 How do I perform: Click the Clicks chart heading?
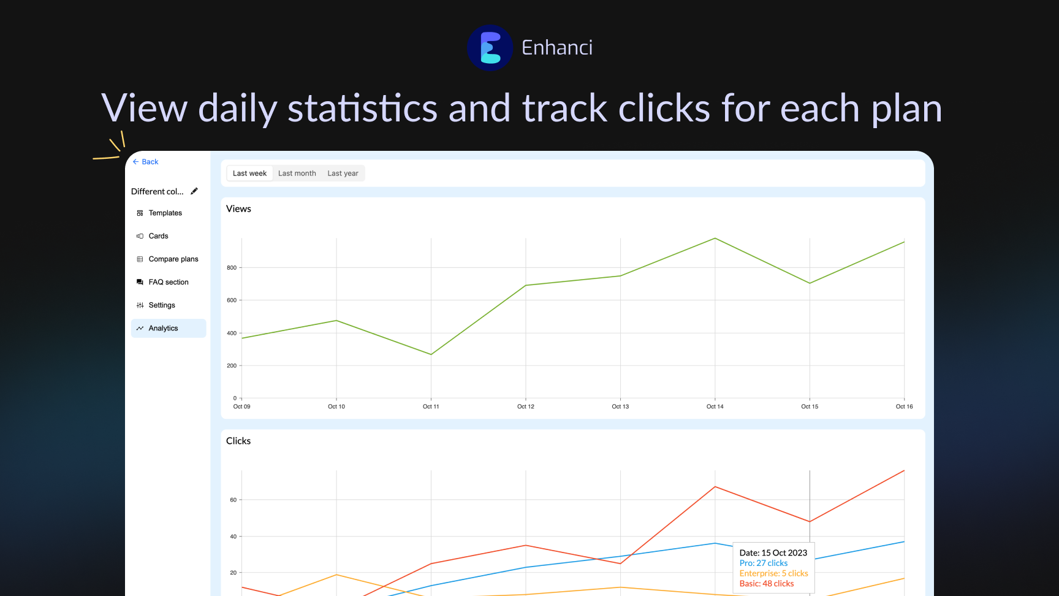(x=238, y=441)
